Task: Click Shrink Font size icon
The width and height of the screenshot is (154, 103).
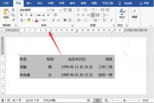Action: click(x=59, y=20)
